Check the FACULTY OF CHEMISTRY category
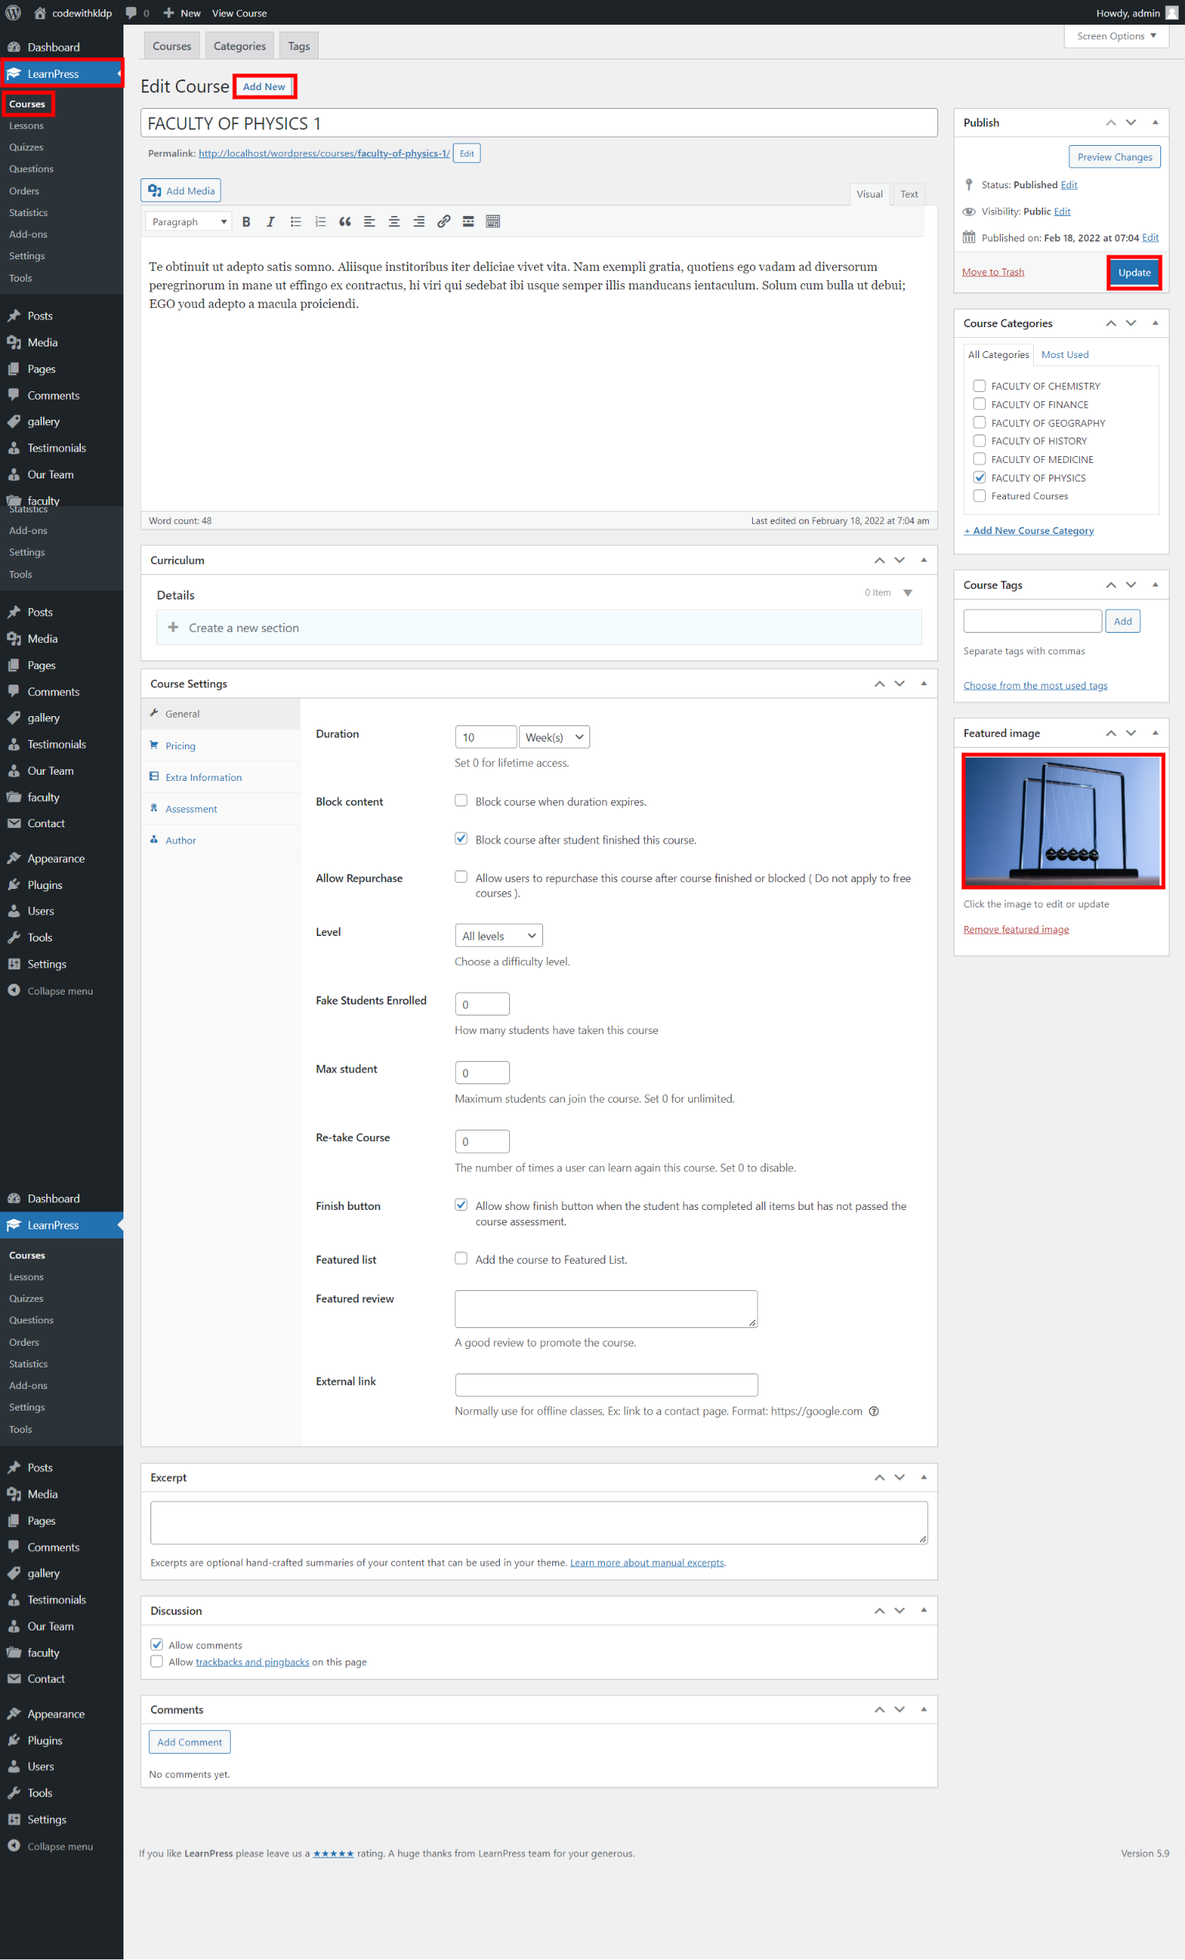Screen dimensions: 1185x1960 click(979, 386)
